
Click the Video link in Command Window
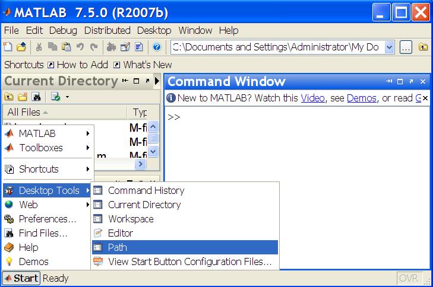click(x=312, y=98)
